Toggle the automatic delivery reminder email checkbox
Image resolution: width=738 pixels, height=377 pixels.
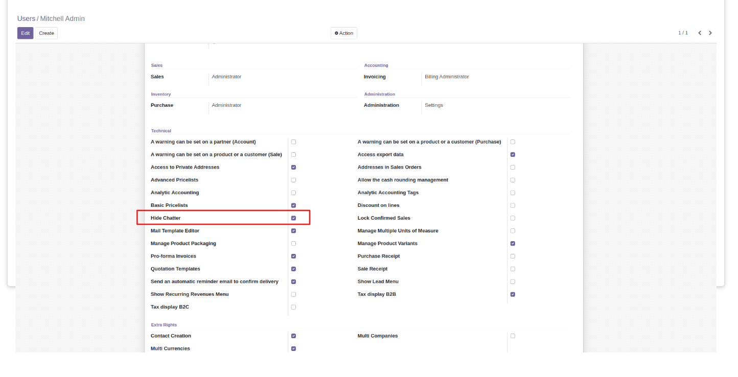coord(293,282)
